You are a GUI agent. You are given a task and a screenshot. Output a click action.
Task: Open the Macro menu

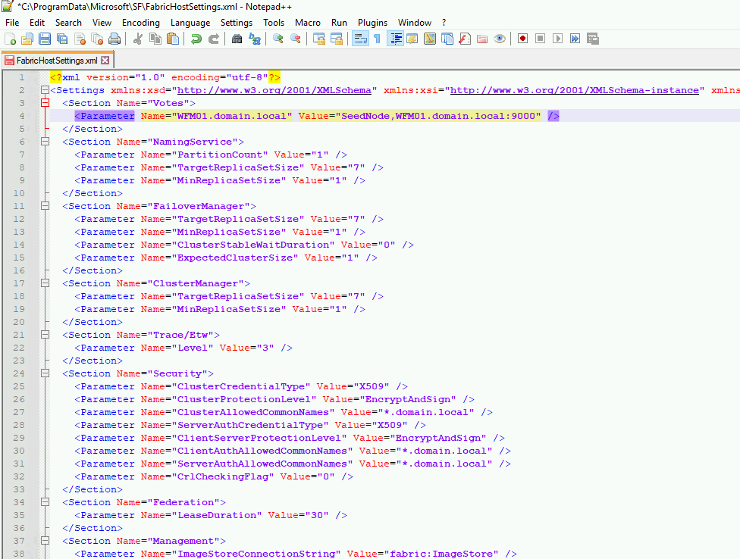click(x=308, y=23)
